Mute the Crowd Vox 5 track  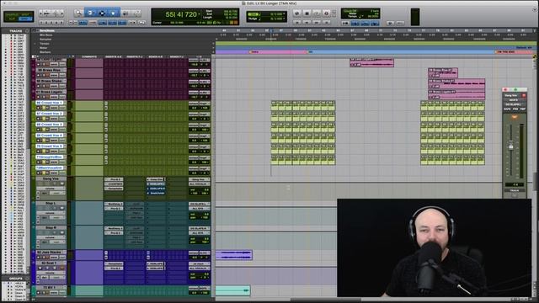[48, 151]
